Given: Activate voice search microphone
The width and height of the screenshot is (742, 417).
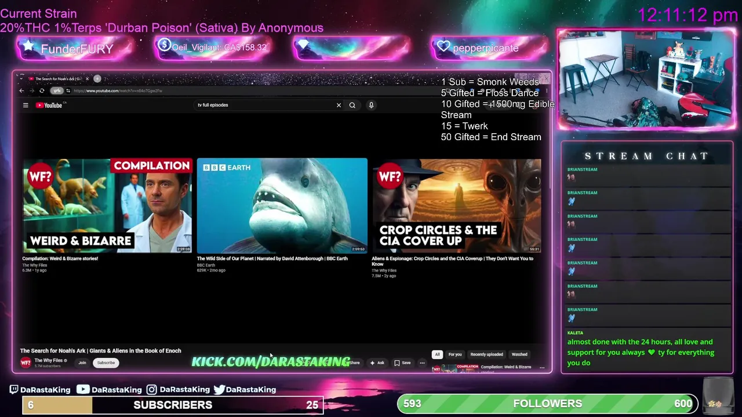Looking at the screenshot, I should [x=371, y=105].
